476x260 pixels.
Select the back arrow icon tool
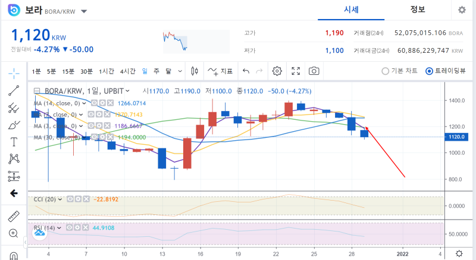[x=14, y=194]
